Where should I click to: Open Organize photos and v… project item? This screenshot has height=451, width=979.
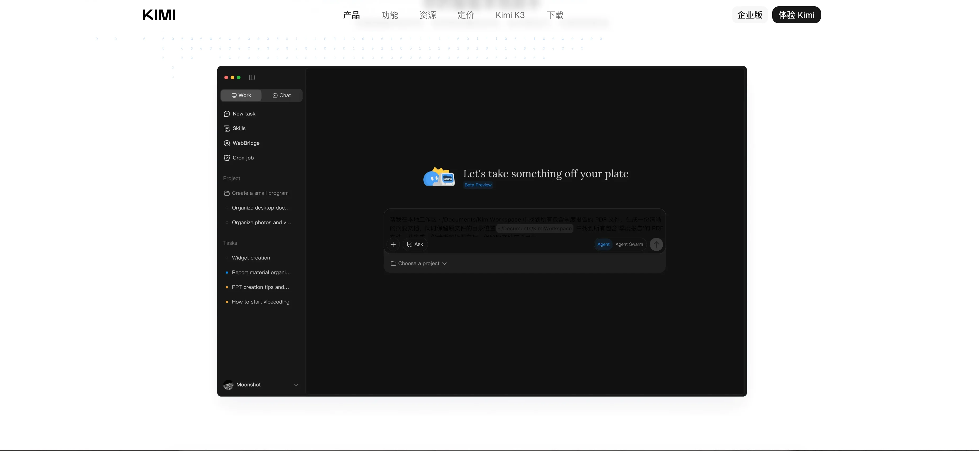(262, 223)
